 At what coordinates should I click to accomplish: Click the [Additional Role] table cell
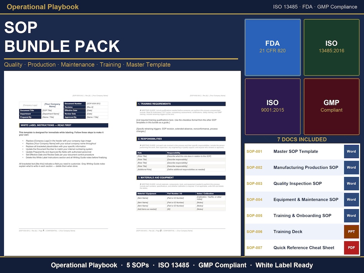(x=151, y=170)
